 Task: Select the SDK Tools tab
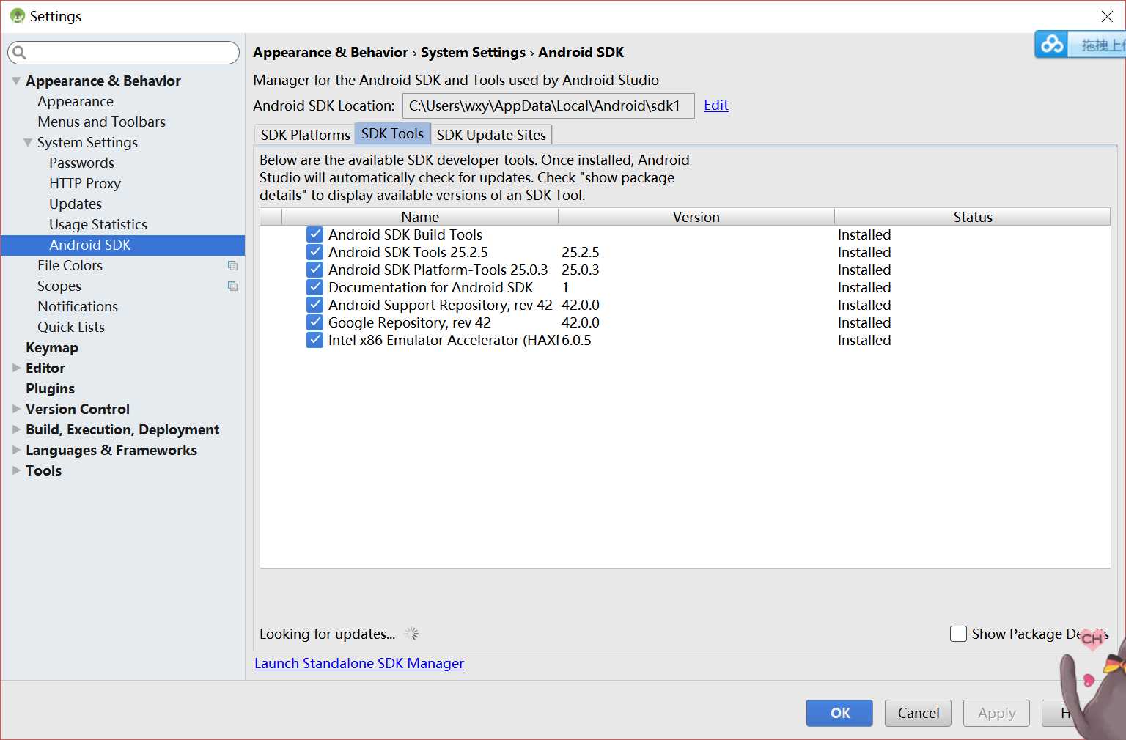point(392,134)
